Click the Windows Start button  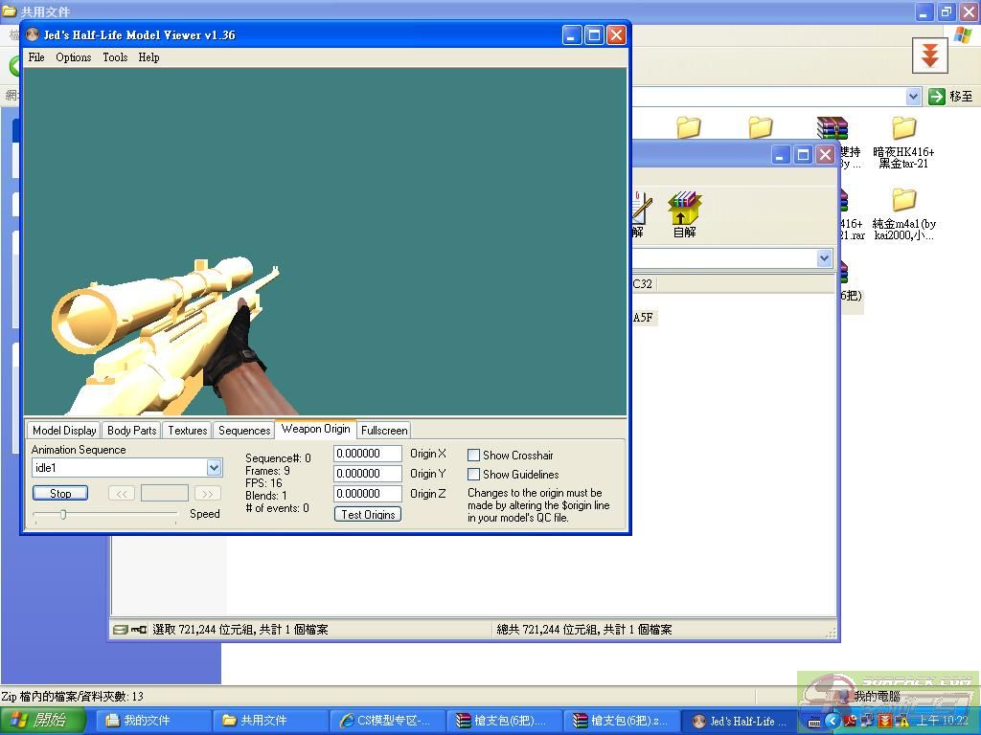[43, 721]
